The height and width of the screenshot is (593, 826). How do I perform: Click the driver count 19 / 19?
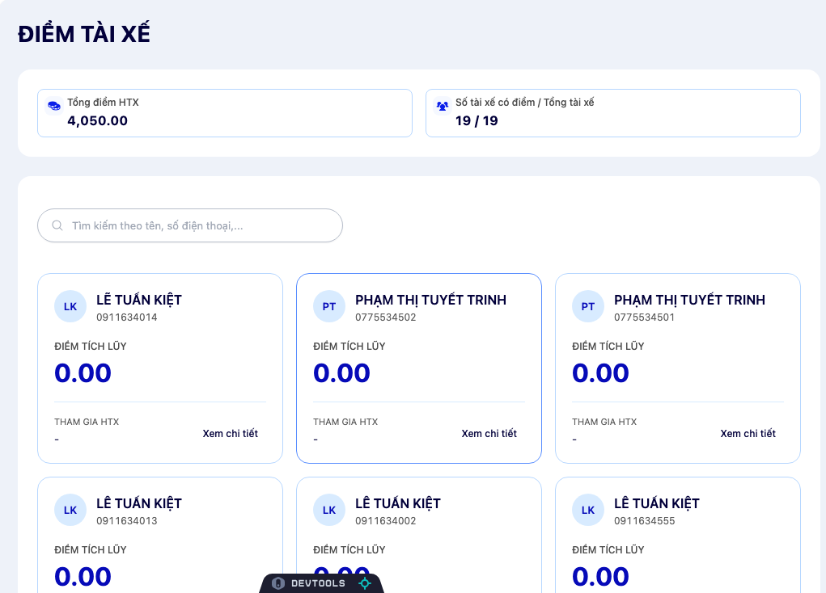pos(477,120)
